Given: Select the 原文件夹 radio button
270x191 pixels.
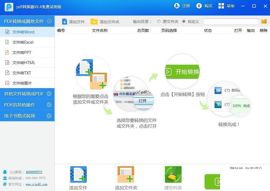Looking at the screenshot, I should pyautogui.click(x=159, y=21).
